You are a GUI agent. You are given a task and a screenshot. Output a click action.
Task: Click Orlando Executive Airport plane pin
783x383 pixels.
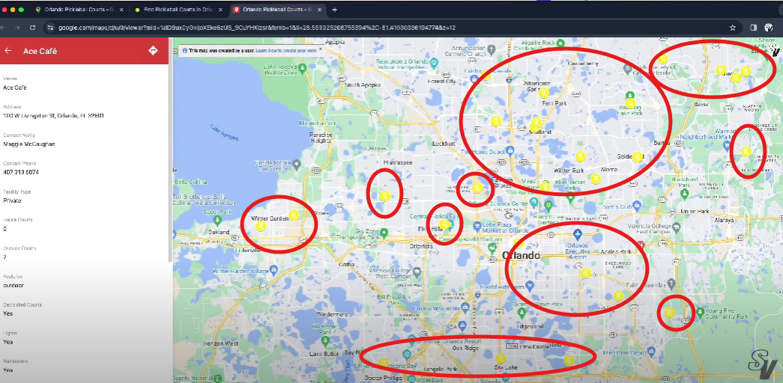tap(577, 233)
